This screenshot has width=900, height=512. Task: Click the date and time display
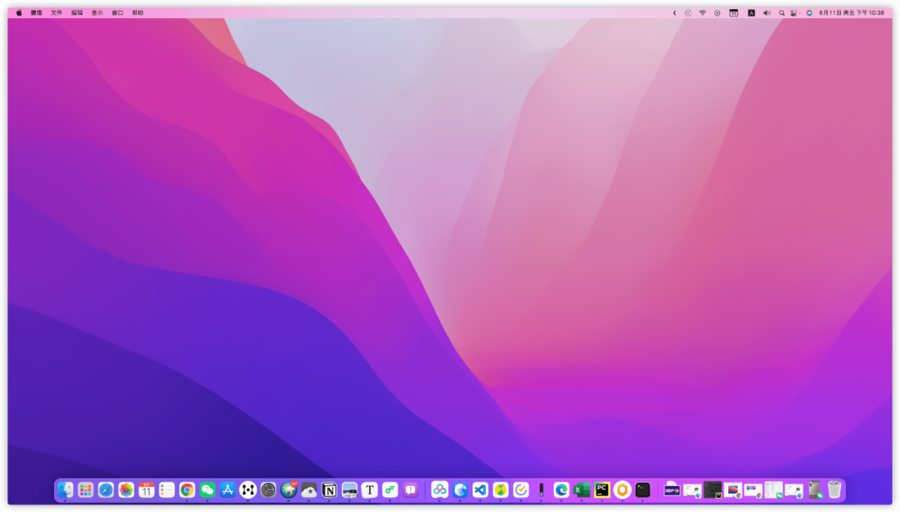(852, 12)
